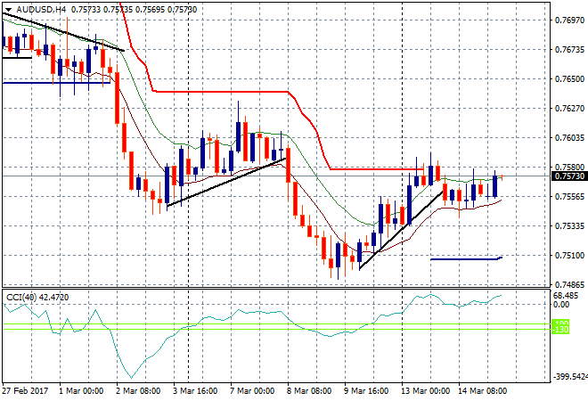588x401 pixels.
Task: Select the red horizontal resistance line near 0.75800
Action: pyautogui.click(x=375, y=169)
